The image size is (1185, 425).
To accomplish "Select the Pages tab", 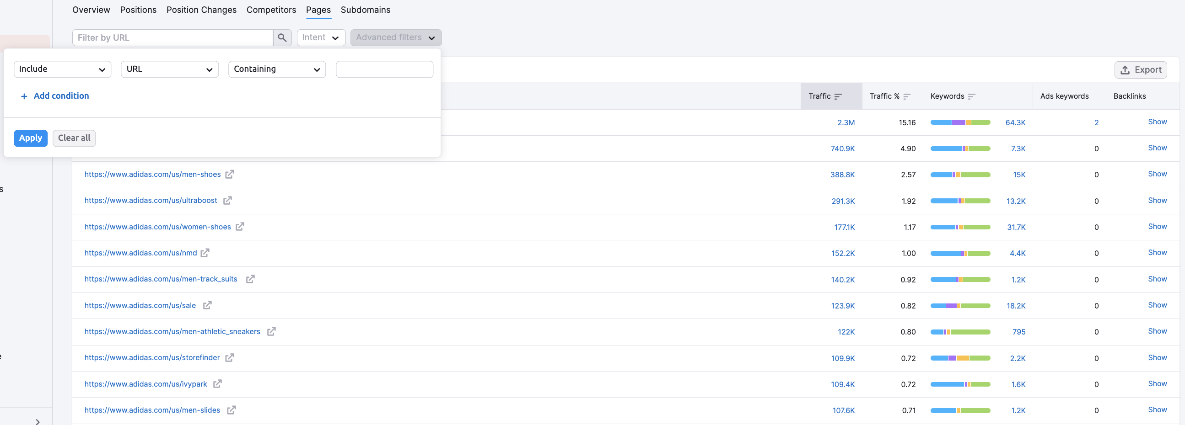I will tap(318, 10).
